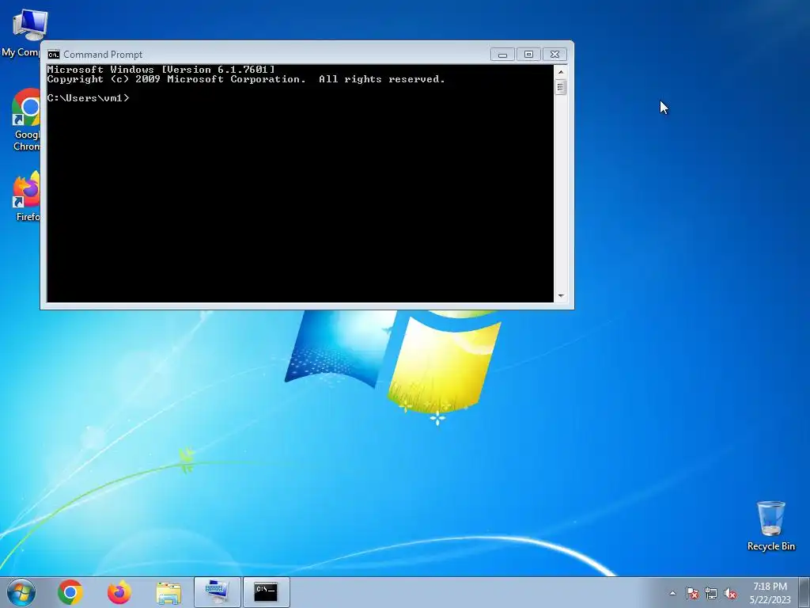Image resolution: width=810 pixels, height=608 pixels.
Task: Maximize the Command Prompt window
Action: pyautogui.click(x=528, y=55)
